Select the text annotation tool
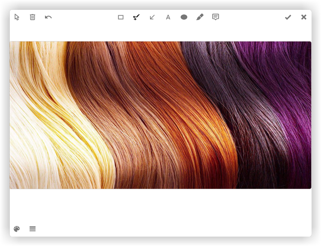 (168, 17)
